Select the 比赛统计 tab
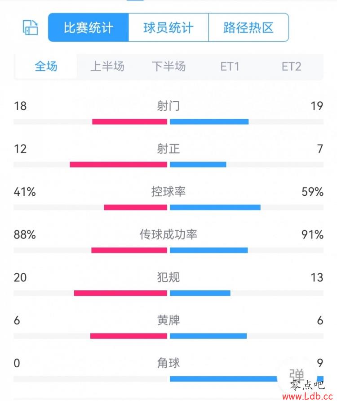 tap(89, 27)
